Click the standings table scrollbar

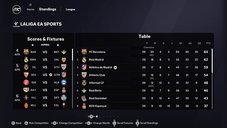click(212, 61)
